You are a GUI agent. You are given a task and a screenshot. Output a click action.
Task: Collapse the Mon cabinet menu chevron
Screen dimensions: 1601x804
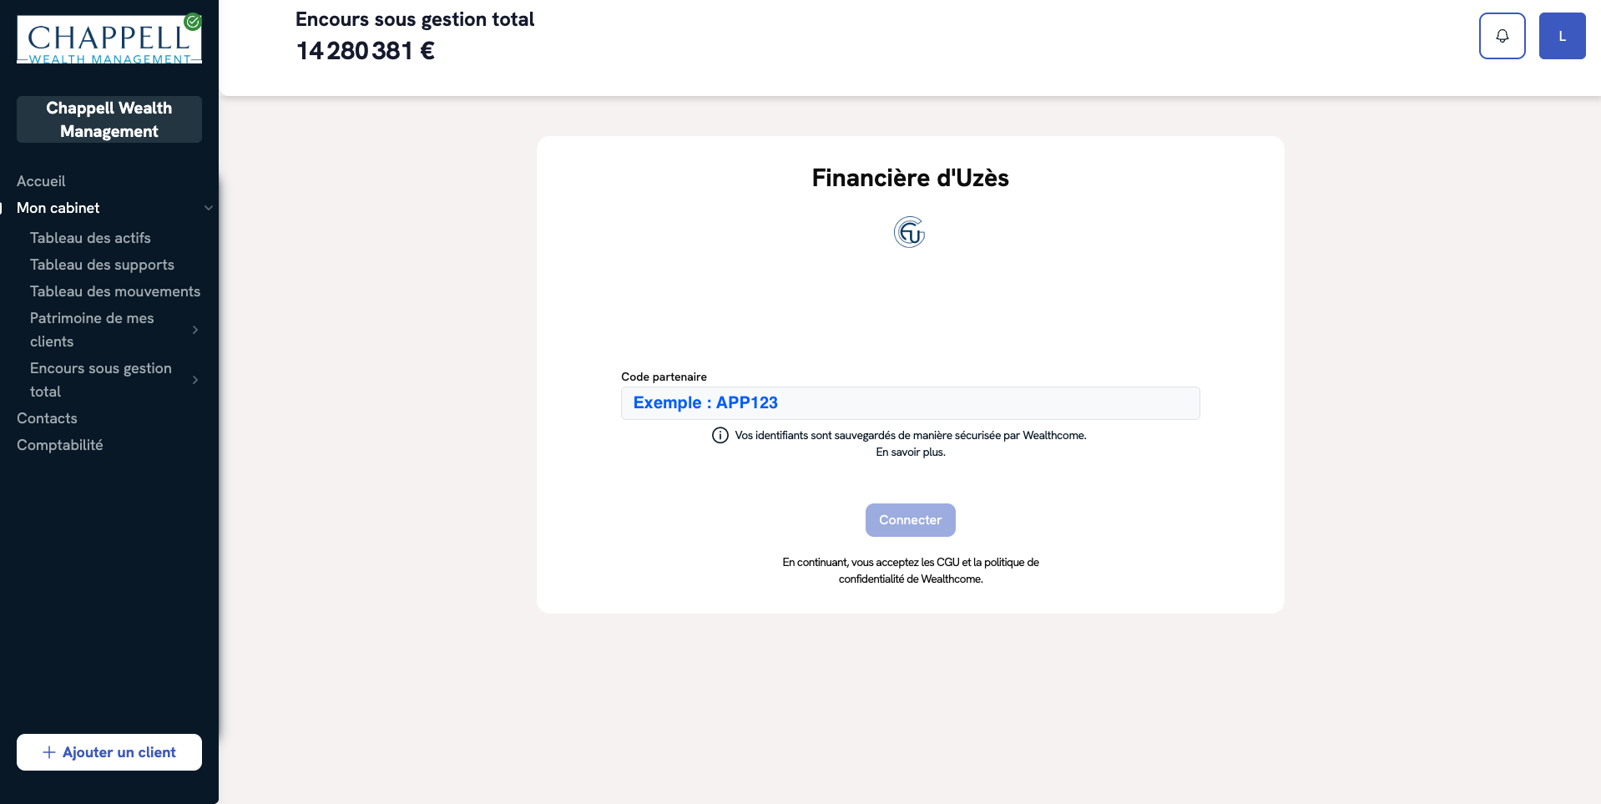(208, 208)
